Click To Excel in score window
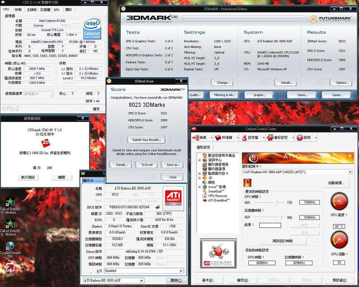This screenshot has height=287, width=359. (x=147, y=165)
